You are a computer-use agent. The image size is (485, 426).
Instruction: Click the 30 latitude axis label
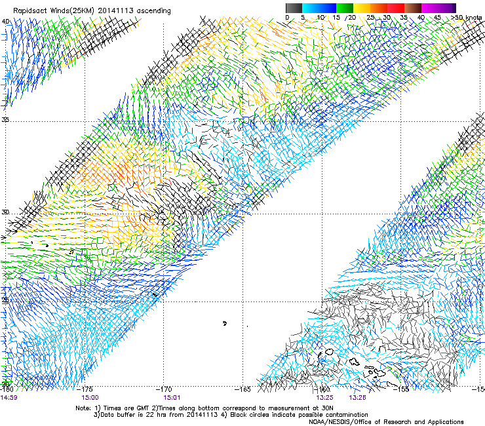5,212
